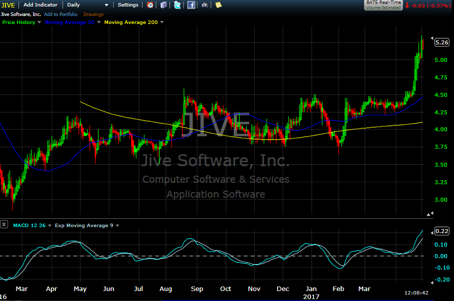The height and width of the screenshot is (301, 454).
Task: Click the Jive Software, Inc. company name
Action: click(21, 14)
